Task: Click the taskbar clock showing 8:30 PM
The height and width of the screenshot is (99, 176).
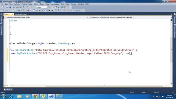Action: [169, 97]
